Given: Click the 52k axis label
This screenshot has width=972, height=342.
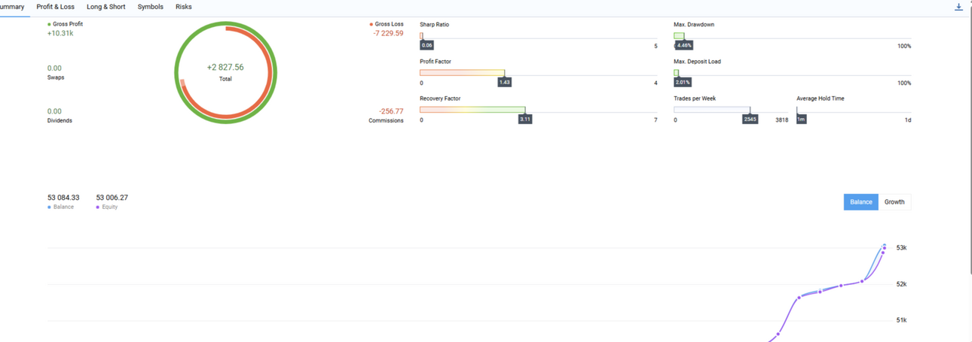Looking at the screenshot, I should [901, 284].
